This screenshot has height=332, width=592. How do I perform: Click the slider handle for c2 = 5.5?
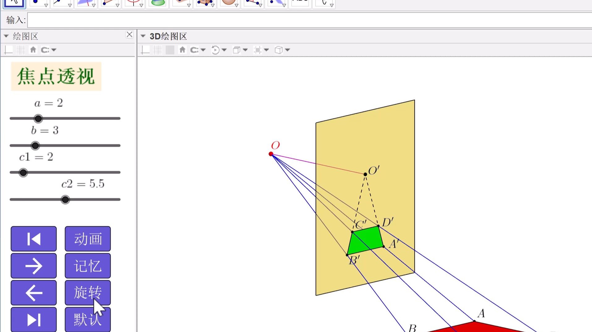pos(65,200)
